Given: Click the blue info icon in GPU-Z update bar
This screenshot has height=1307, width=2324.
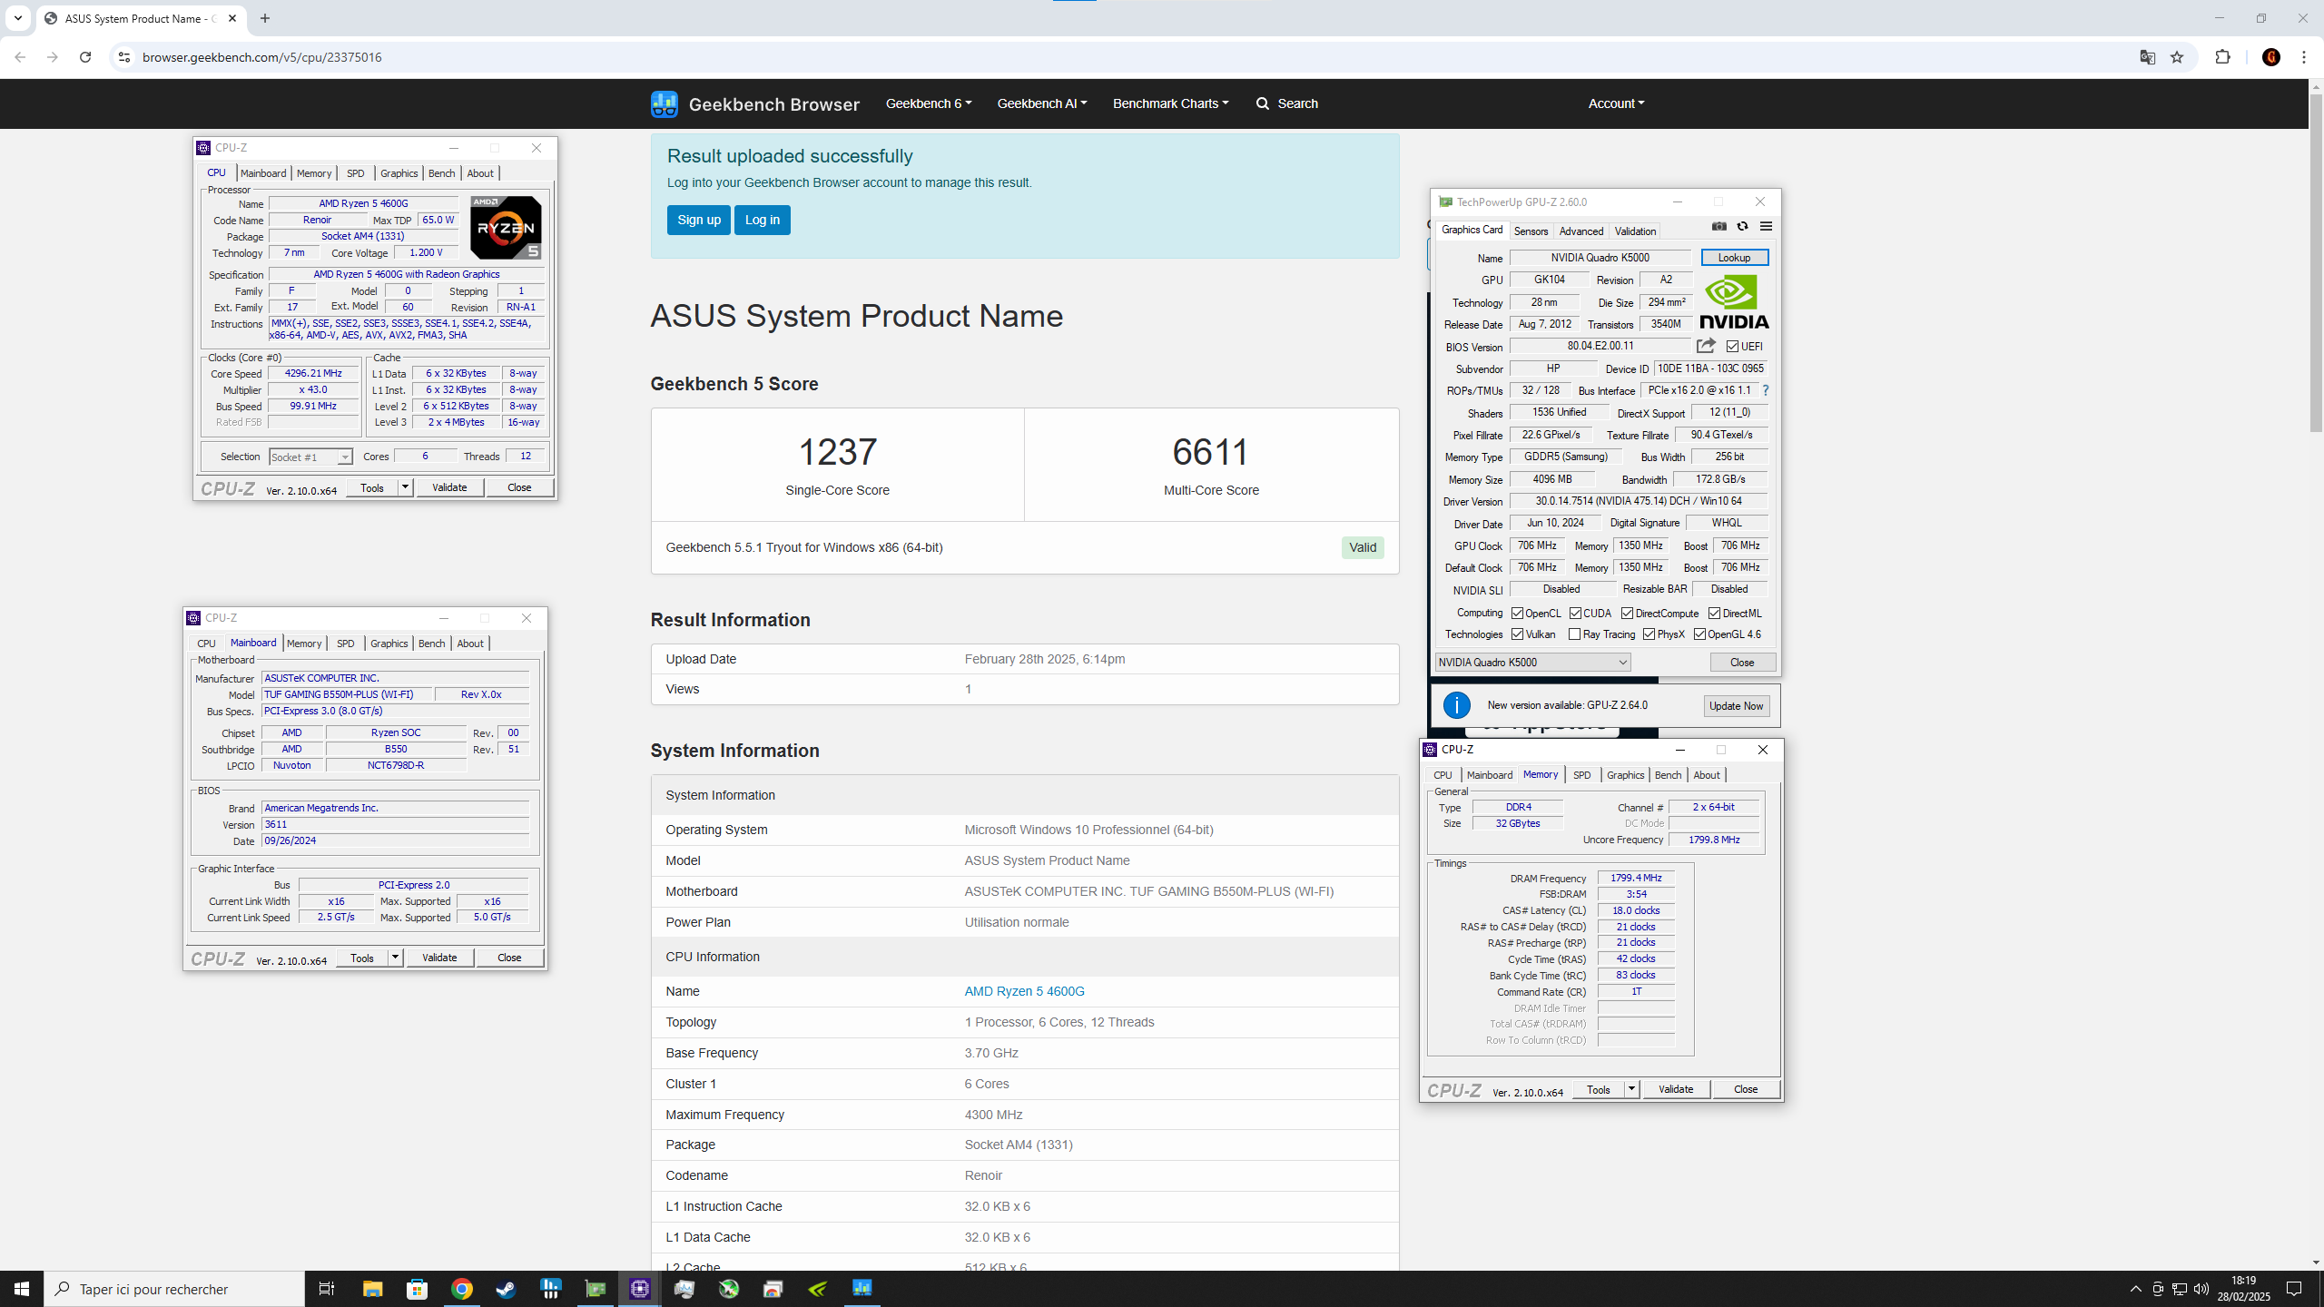Looking at the screenshot, I should coord(1456,705).
